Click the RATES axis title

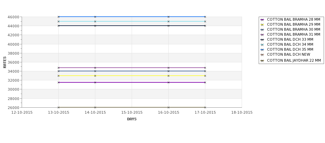click(5, 62)
